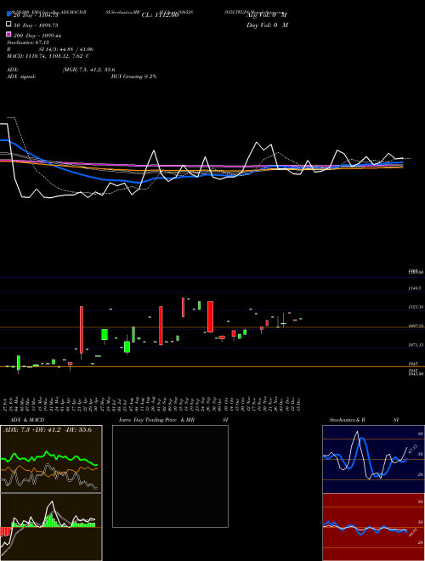Select the 200 Day = 1099.44 legend text
The height and width of the screenshot is (561, 425).
click(x=37, y=36)
